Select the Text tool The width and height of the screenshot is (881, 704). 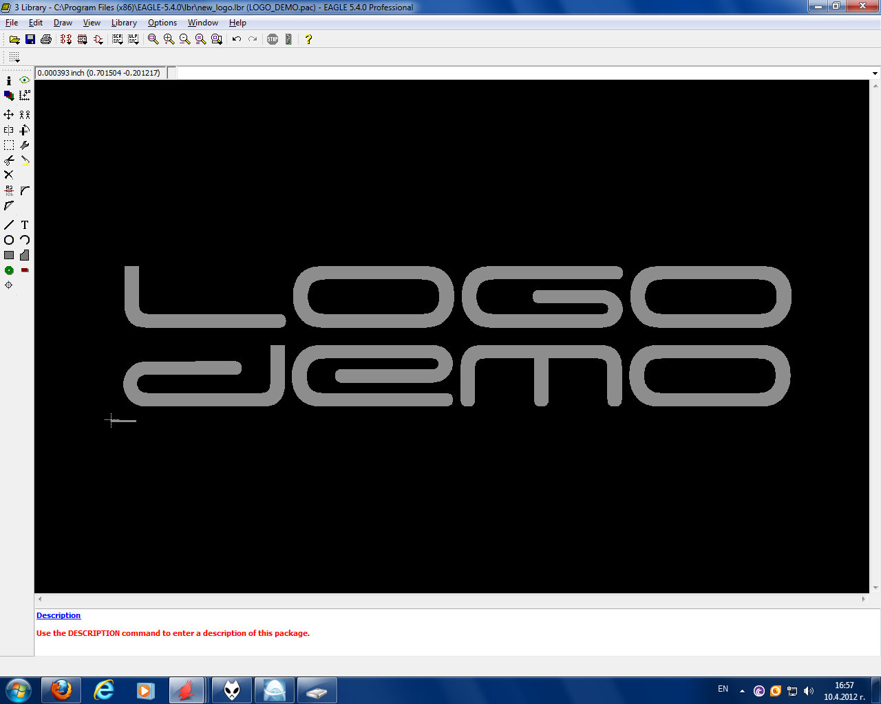tap(23, 224)
